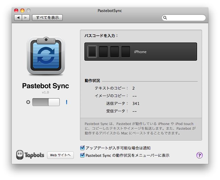
Task: Click the Pastebot Sync clipboard app icon
Action: (x=46, y=56)
